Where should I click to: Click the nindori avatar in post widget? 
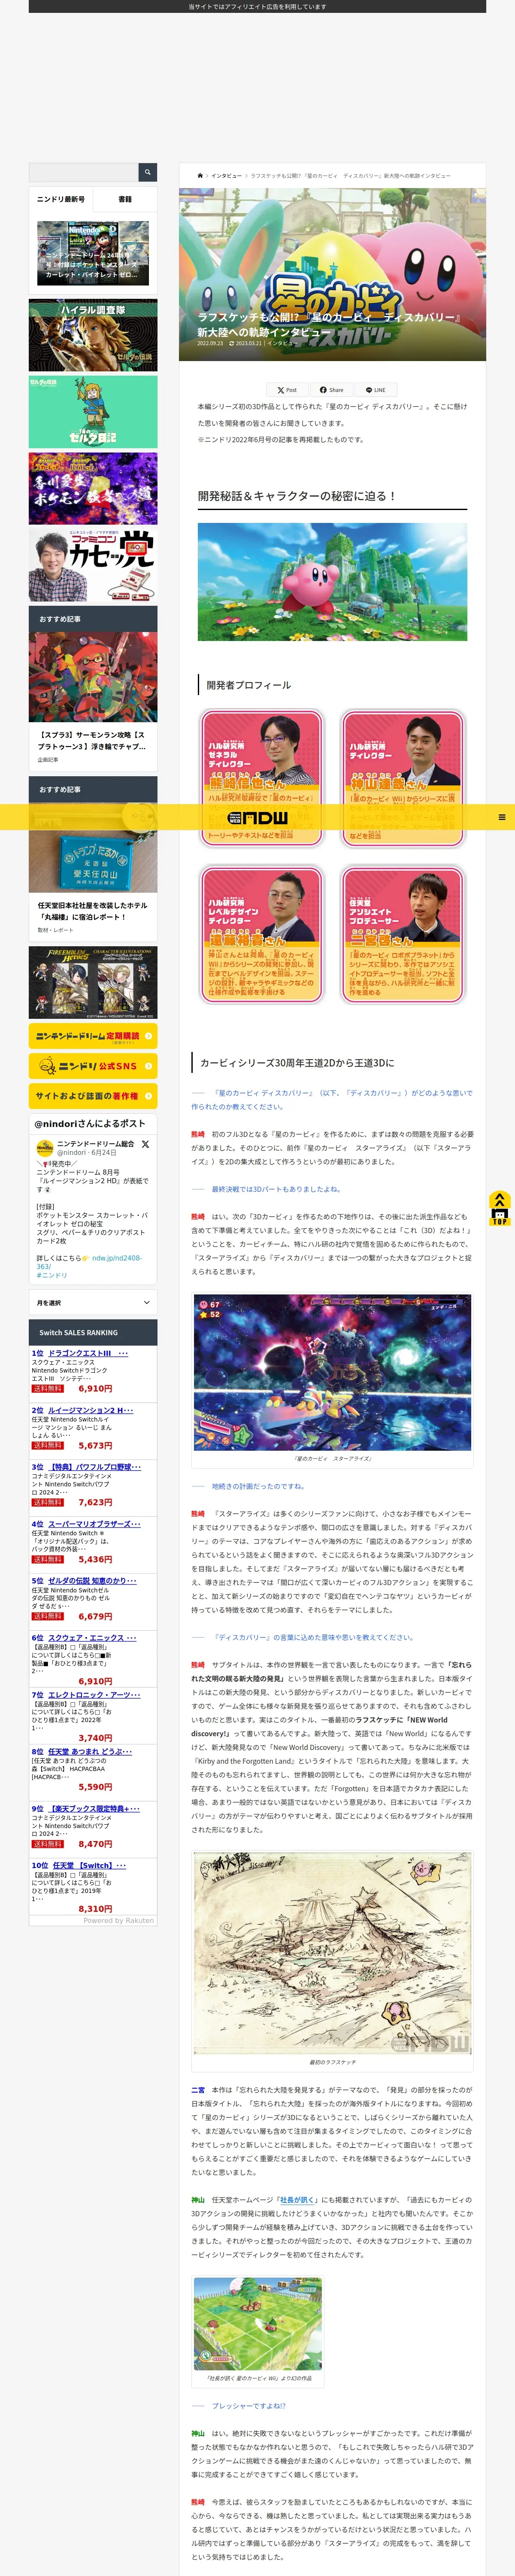(x=44, y=1147)
